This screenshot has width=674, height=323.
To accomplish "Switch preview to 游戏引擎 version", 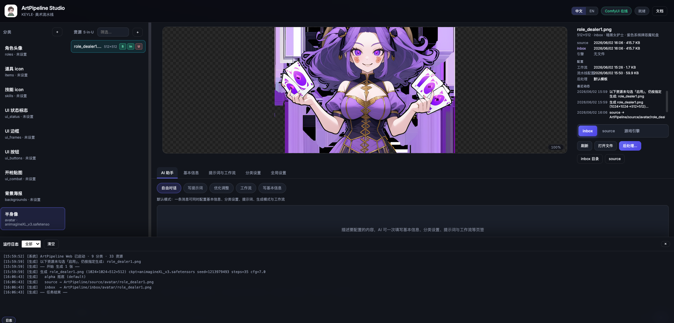I will click(x=632, y=131).
